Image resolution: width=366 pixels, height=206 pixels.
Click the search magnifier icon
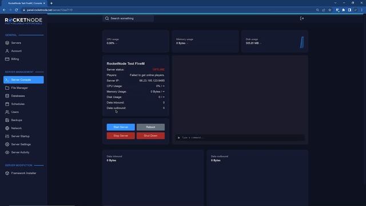click(x=107, y=18)
